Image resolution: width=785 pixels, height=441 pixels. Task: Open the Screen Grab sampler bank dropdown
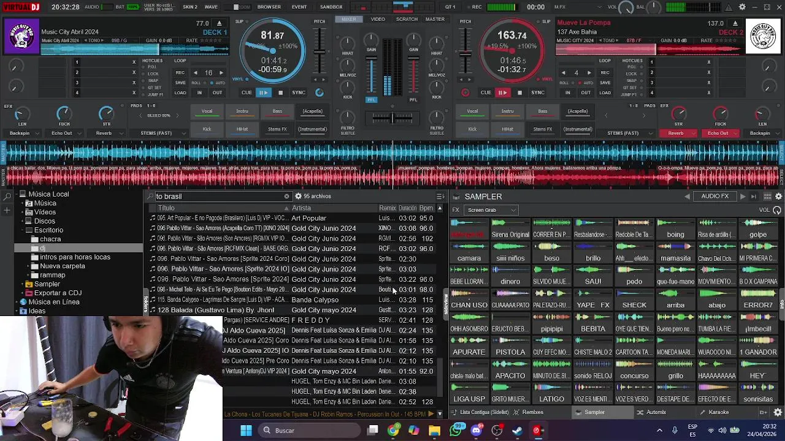point(491,210)
